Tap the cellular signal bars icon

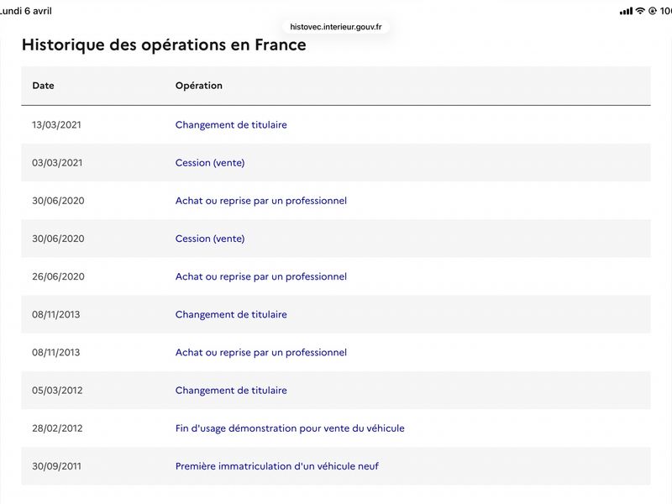pos(626,11)
